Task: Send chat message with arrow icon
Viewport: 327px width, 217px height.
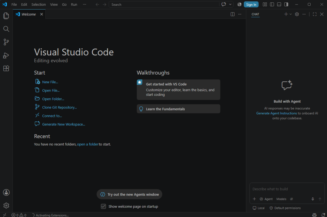Action: [x=320, y=199]
